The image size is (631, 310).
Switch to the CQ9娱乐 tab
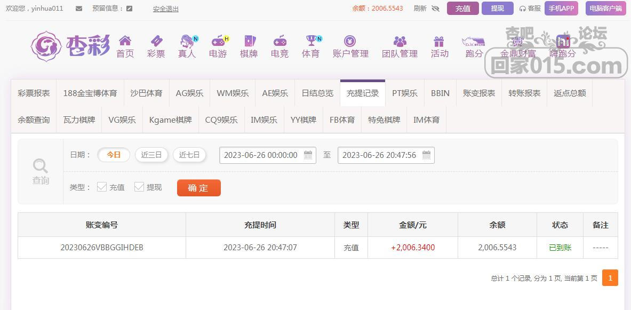click(221, 120)
